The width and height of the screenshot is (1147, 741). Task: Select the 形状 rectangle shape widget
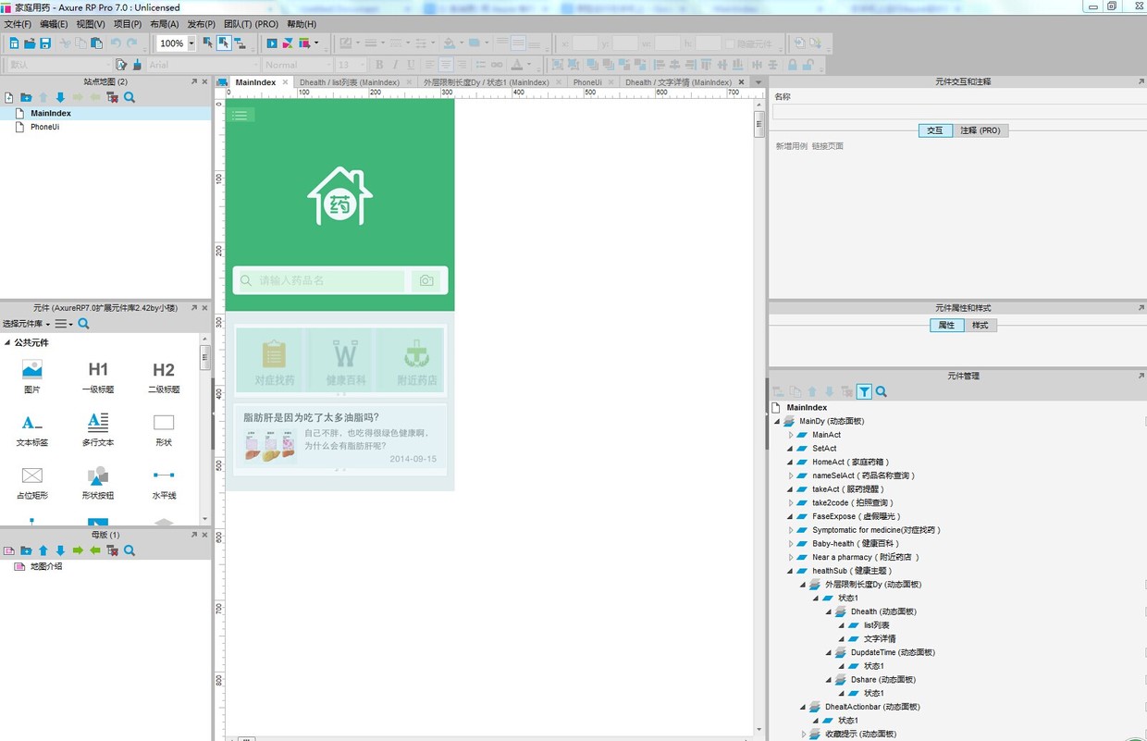click(164, 430)
